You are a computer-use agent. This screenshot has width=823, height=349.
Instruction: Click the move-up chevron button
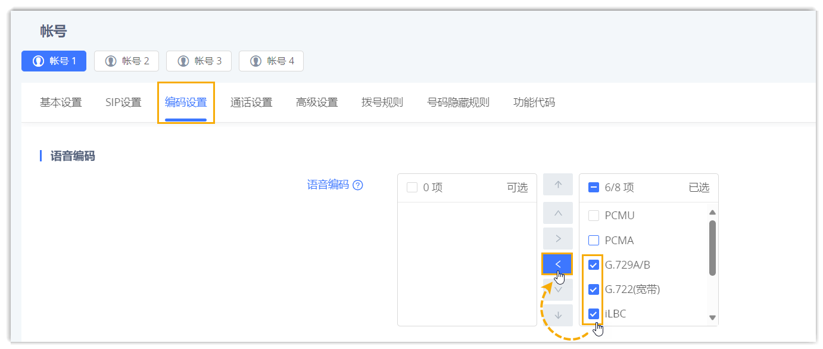point(557,213)
